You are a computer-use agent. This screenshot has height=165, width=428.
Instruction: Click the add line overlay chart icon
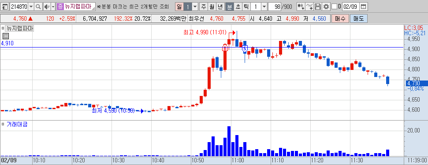[309, 7]
